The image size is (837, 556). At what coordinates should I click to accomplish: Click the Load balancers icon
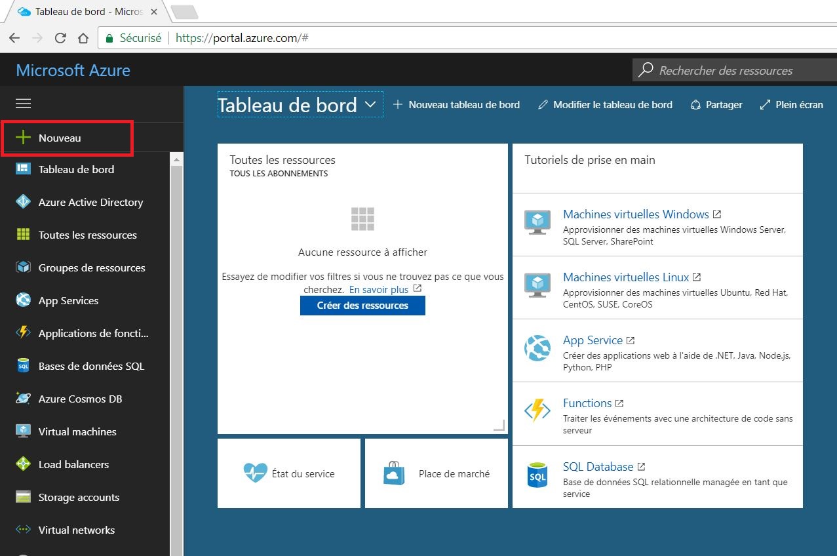23,464
